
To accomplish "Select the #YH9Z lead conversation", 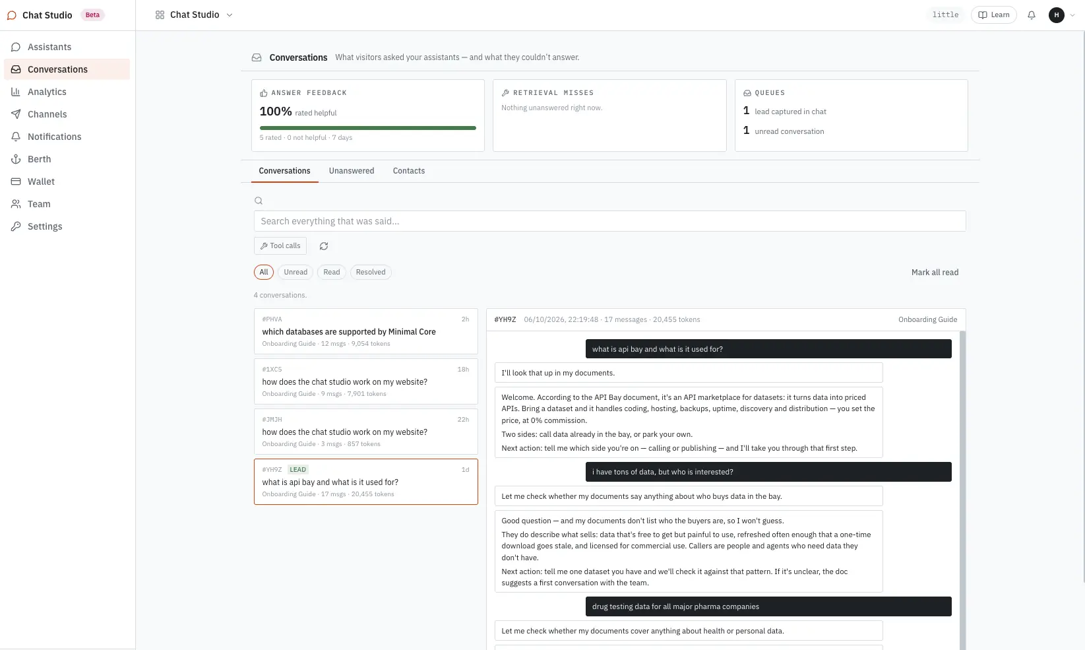I will click(366, 482).
